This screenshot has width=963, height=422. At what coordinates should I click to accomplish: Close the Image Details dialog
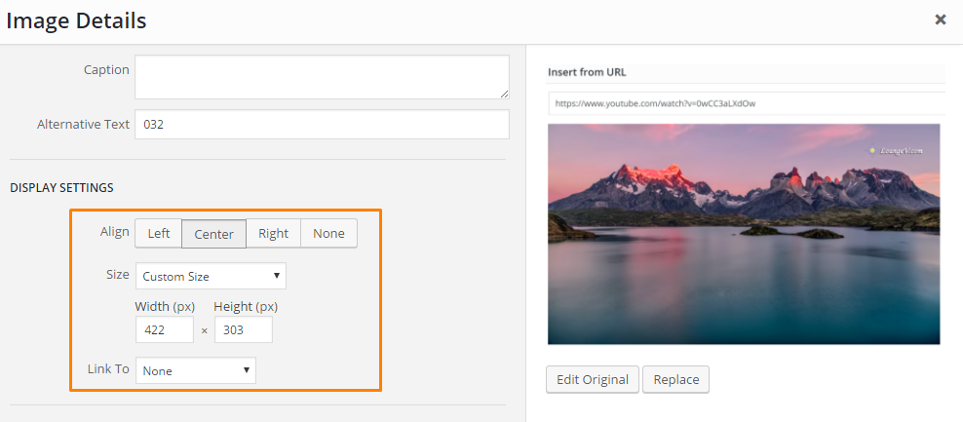940,19
